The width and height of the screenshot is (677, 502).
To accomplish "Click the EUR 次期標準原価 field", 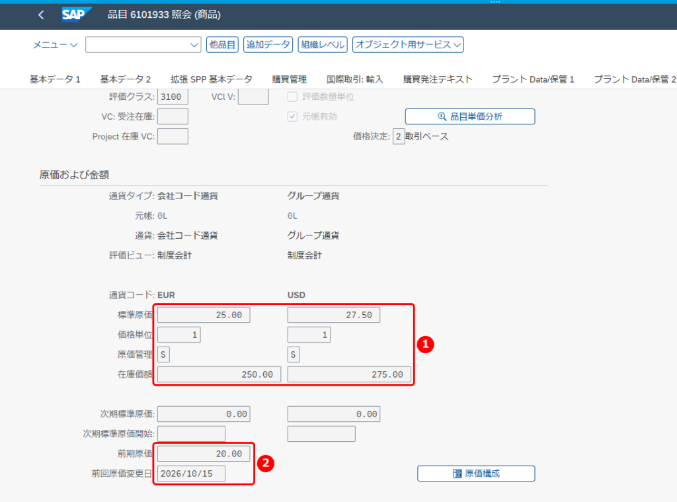I will pos(204,414).
